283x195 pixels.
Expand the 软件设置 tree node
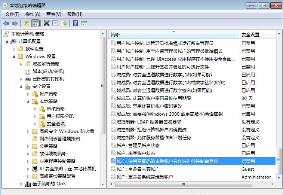(x=14, y=49)
